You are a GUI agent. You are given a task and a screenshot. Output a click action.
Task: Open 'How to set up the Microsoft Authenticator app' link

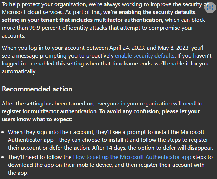pos(132,157)
